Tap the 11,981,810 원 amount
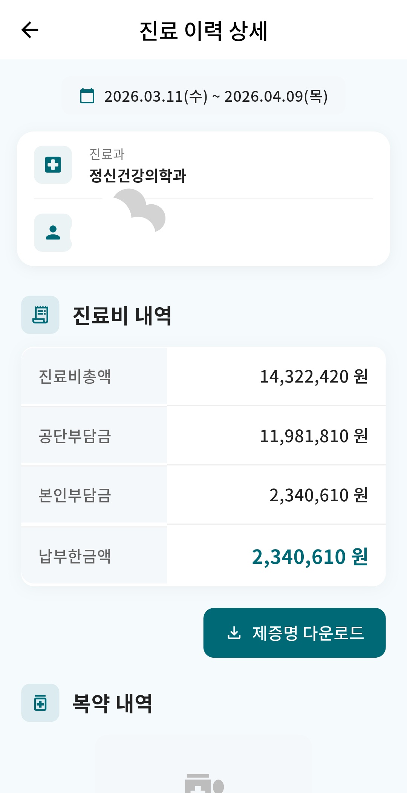Screen dimensions: 407x793 coord(314,436)
